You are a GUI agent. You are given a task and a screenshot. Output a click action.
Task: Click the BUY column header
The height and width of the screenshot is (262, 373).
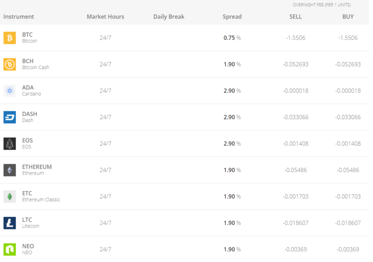348,17
